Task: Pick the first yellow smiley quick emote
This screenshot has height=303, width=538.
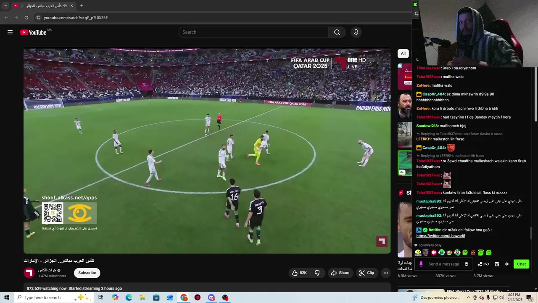Action: pos(418,252)
